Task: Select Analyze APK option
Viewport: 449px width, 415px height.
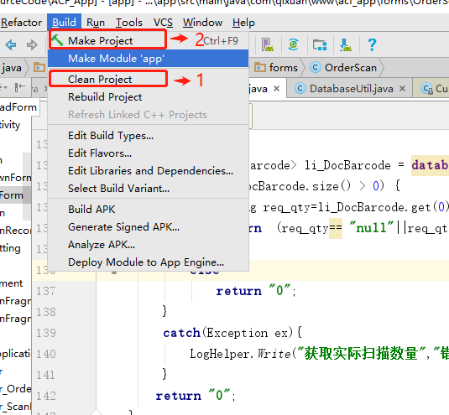Action: [x=148, y=245]
